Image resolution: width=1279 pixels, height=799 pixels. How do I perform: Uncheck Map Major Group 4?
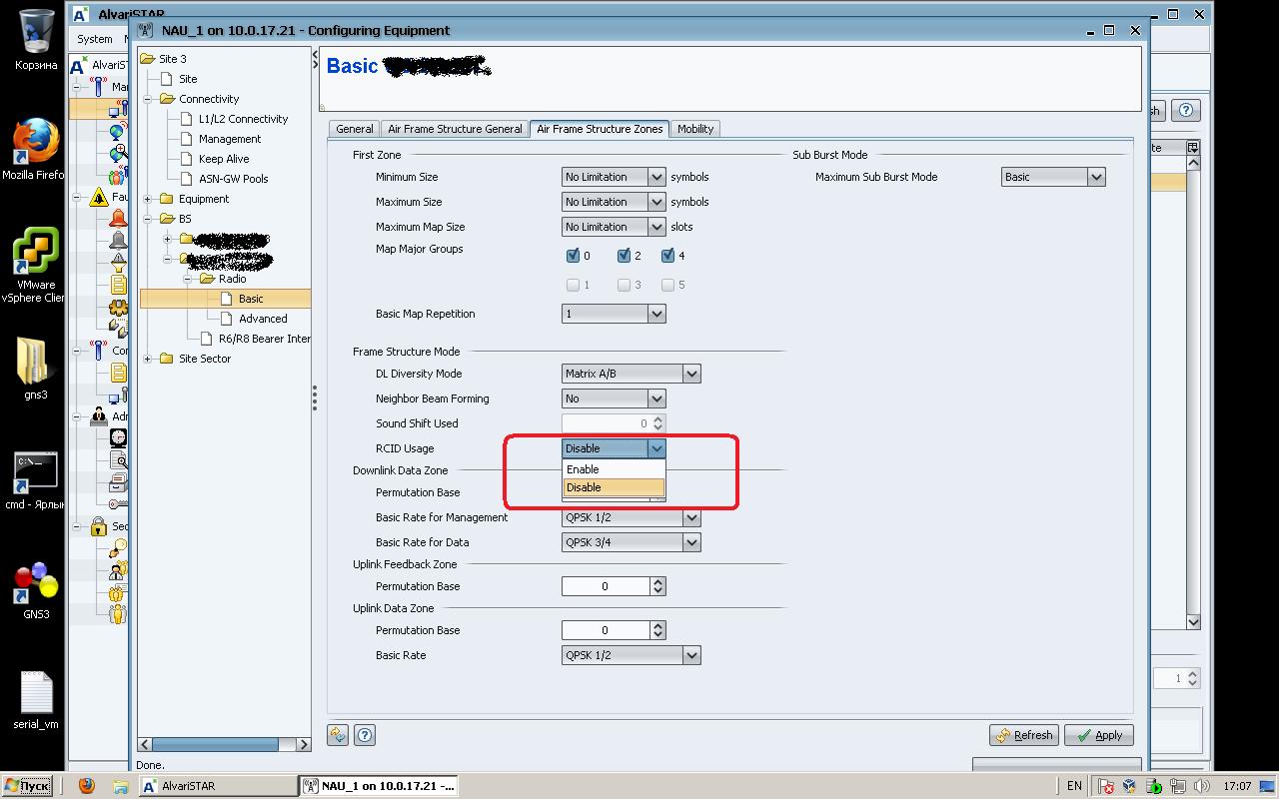667,256
